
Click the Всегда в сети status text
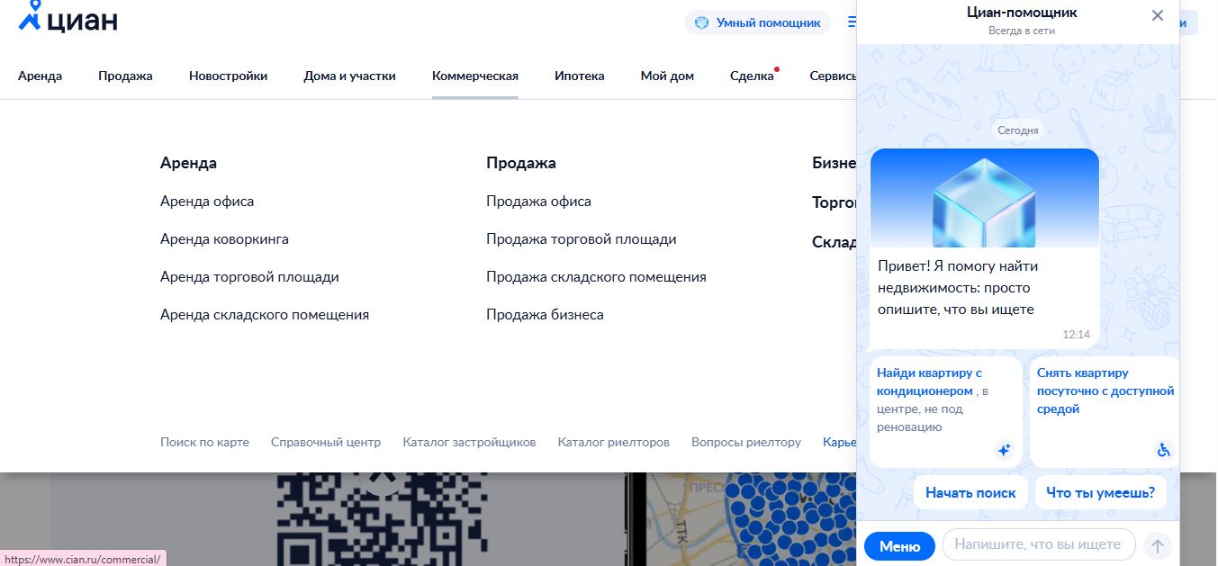tap(1022, 31)
